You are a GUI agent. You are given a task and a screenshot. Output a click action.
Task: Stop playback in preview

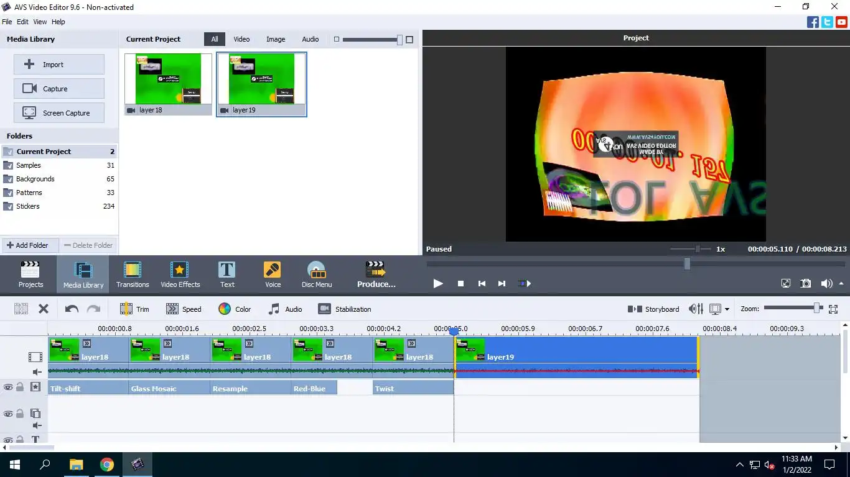460,283
